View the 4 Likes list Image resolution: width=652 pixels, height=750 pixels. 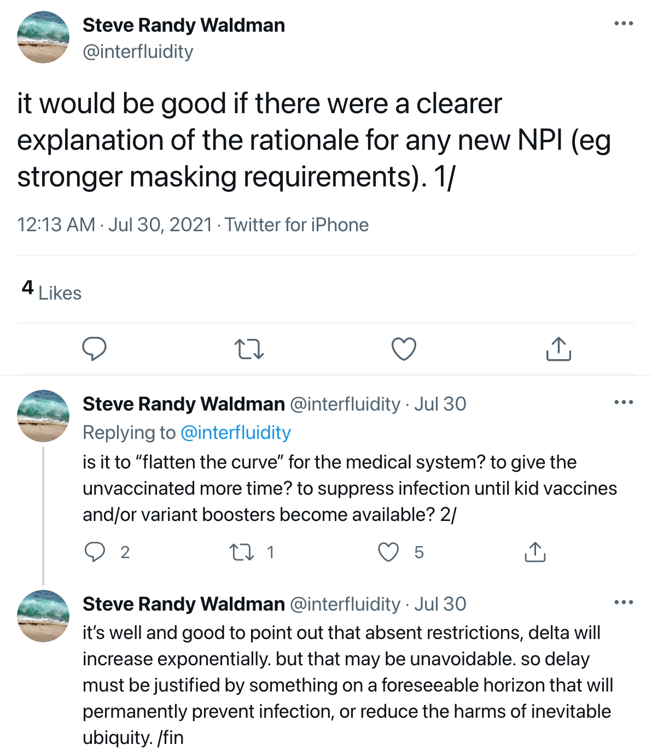click(51, 291)
